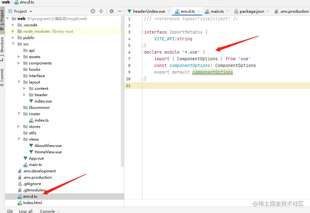This screenshot has height=213, width=310.
Task: Place cursor on empty line 11
Action: [226, 85]
